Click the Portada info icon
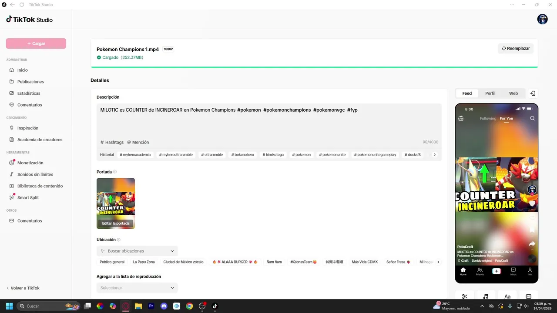 pos(115,172)
